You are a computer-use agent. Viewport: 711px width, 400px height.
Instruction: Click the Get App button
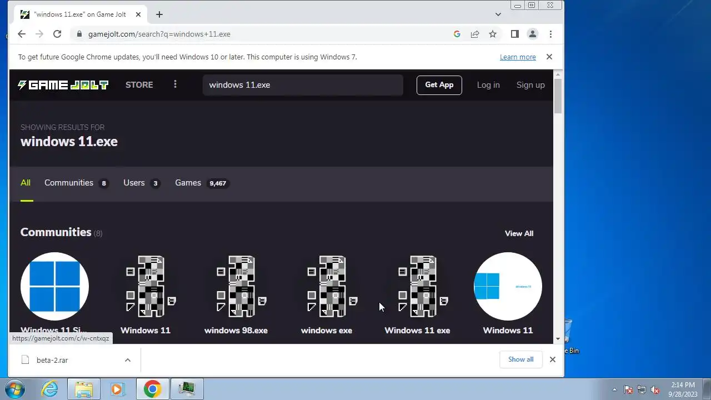pyautogui.click(x=439, y=85)
